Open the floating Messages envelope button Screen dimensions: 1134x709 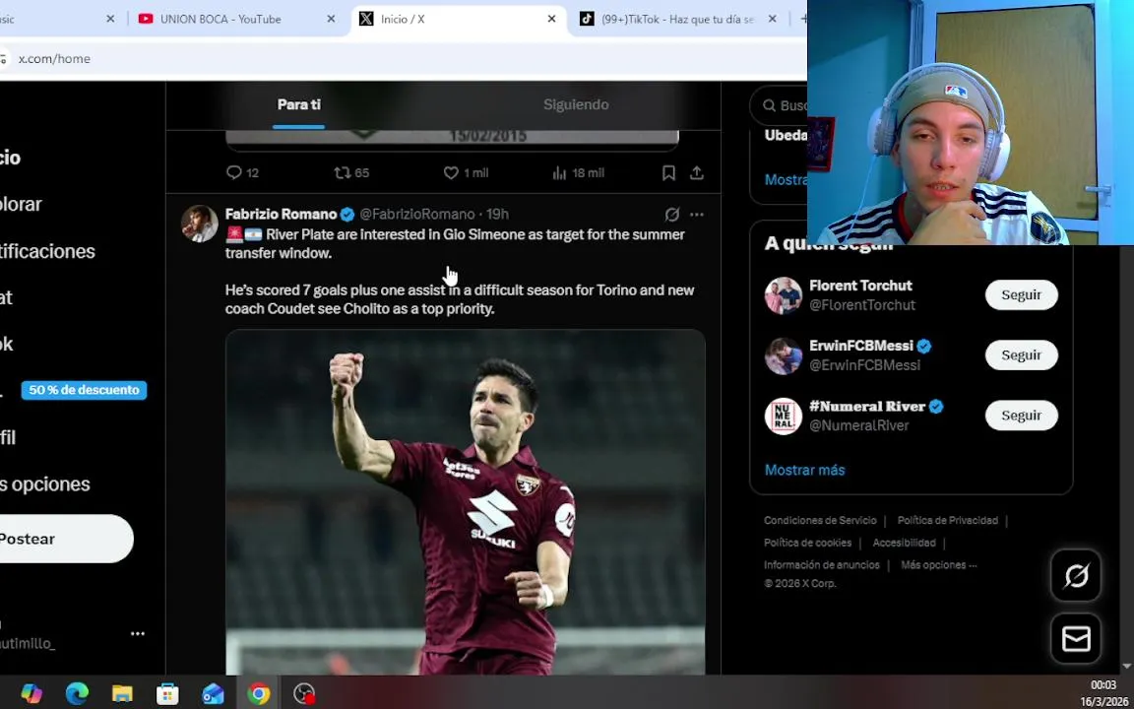(x=1076, y=639)
